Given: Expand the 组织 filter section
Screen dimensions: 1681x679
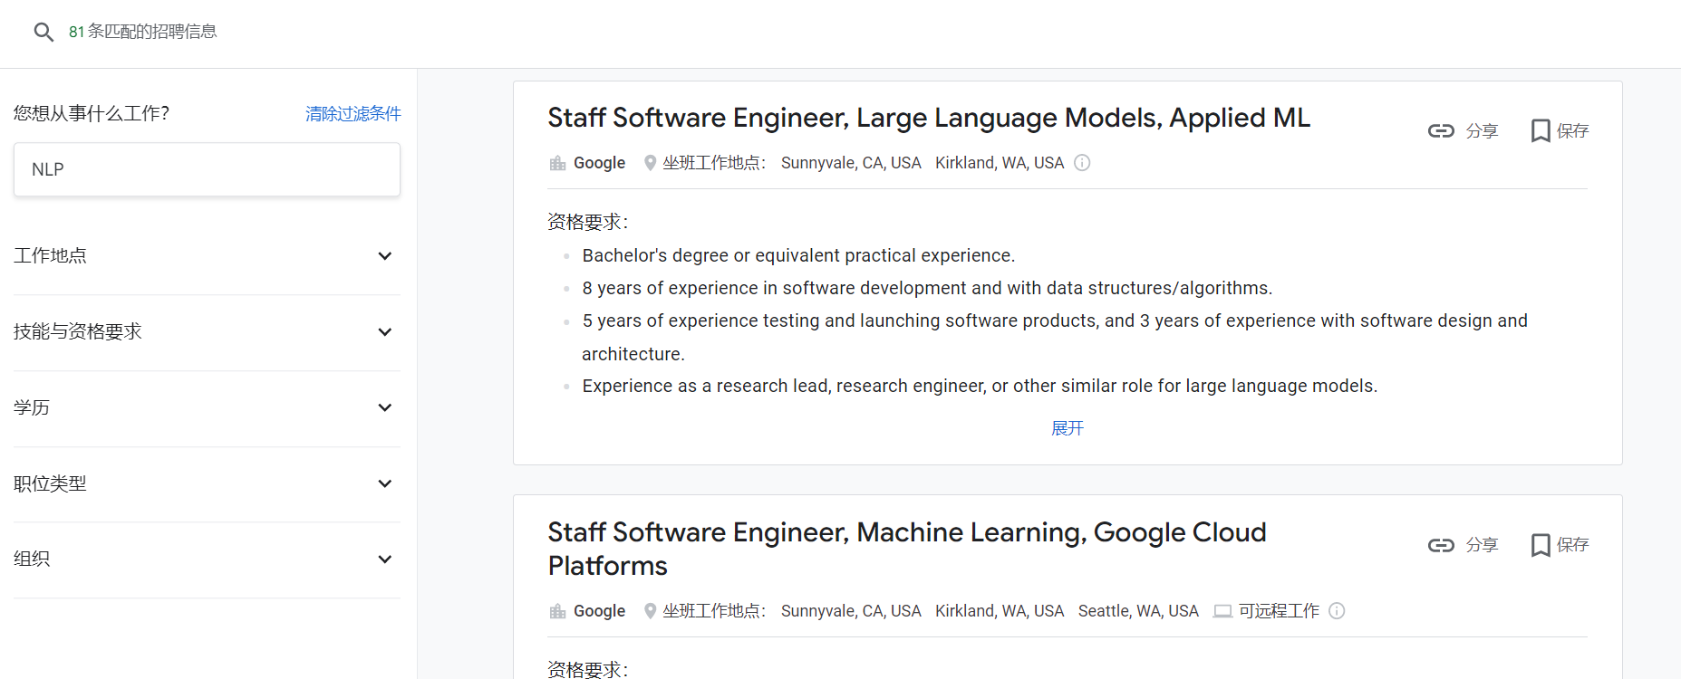Looking at the screenshot, I should coord(384,559).
